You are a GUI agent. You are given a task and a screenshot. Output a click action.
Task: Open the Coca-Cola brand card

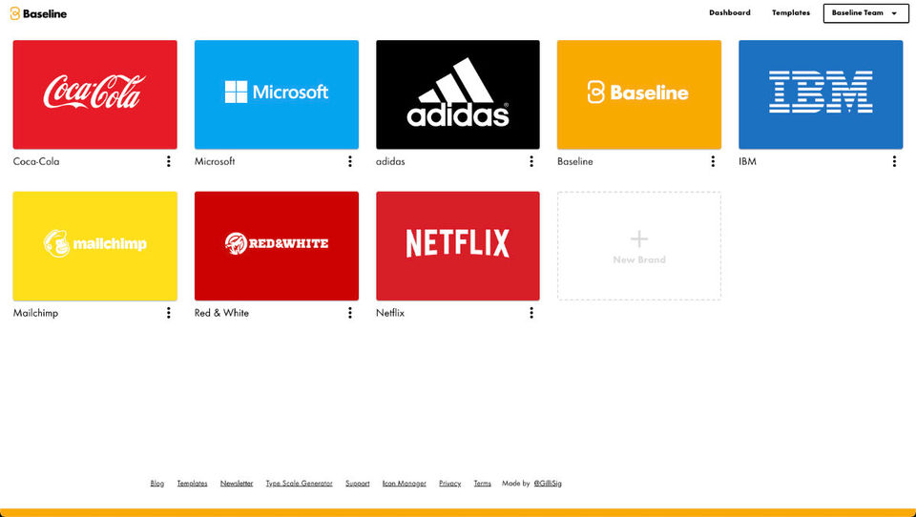point(95,94)
